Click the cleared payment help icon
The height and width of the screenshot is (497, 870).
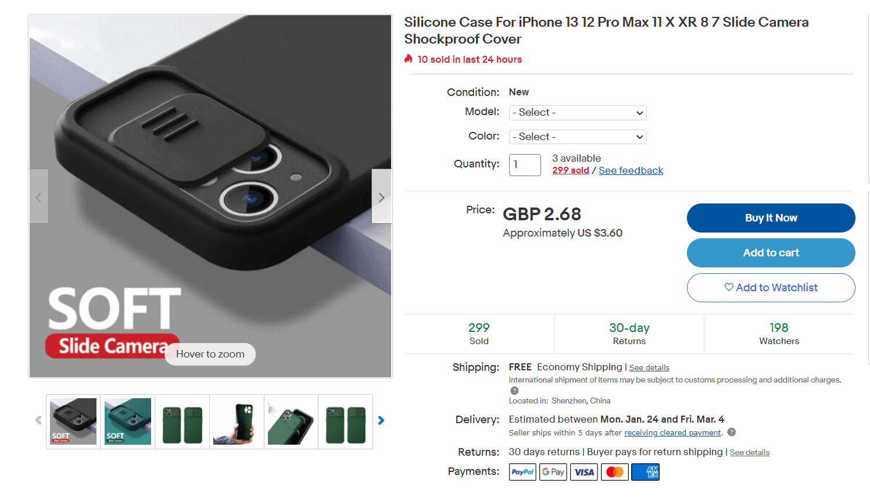pyautogui.click(x=732, y=432)
